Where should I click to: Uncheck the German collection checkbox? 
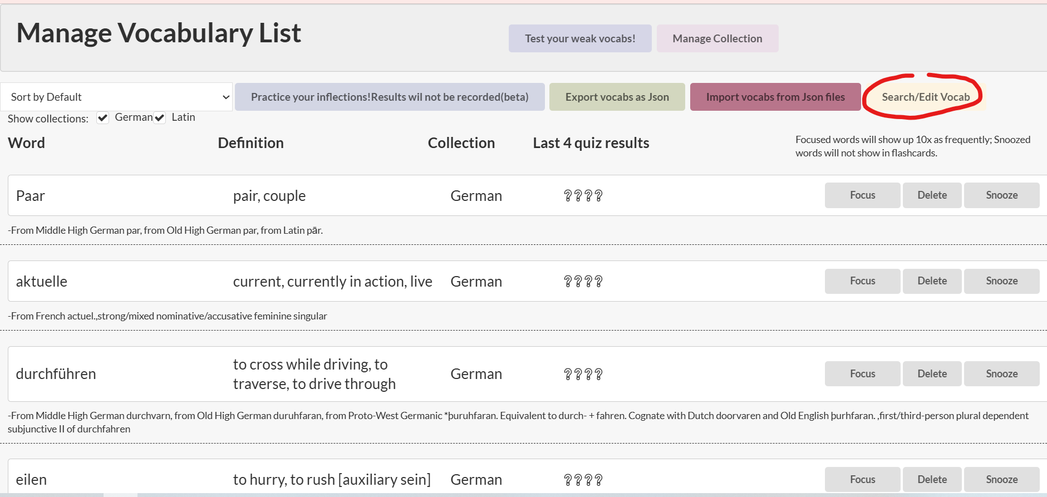(x=102, y=118)
